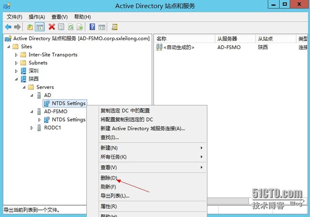310x217 pixels.
Task: Click the Subnets folder icon
Action: [23, 63]
